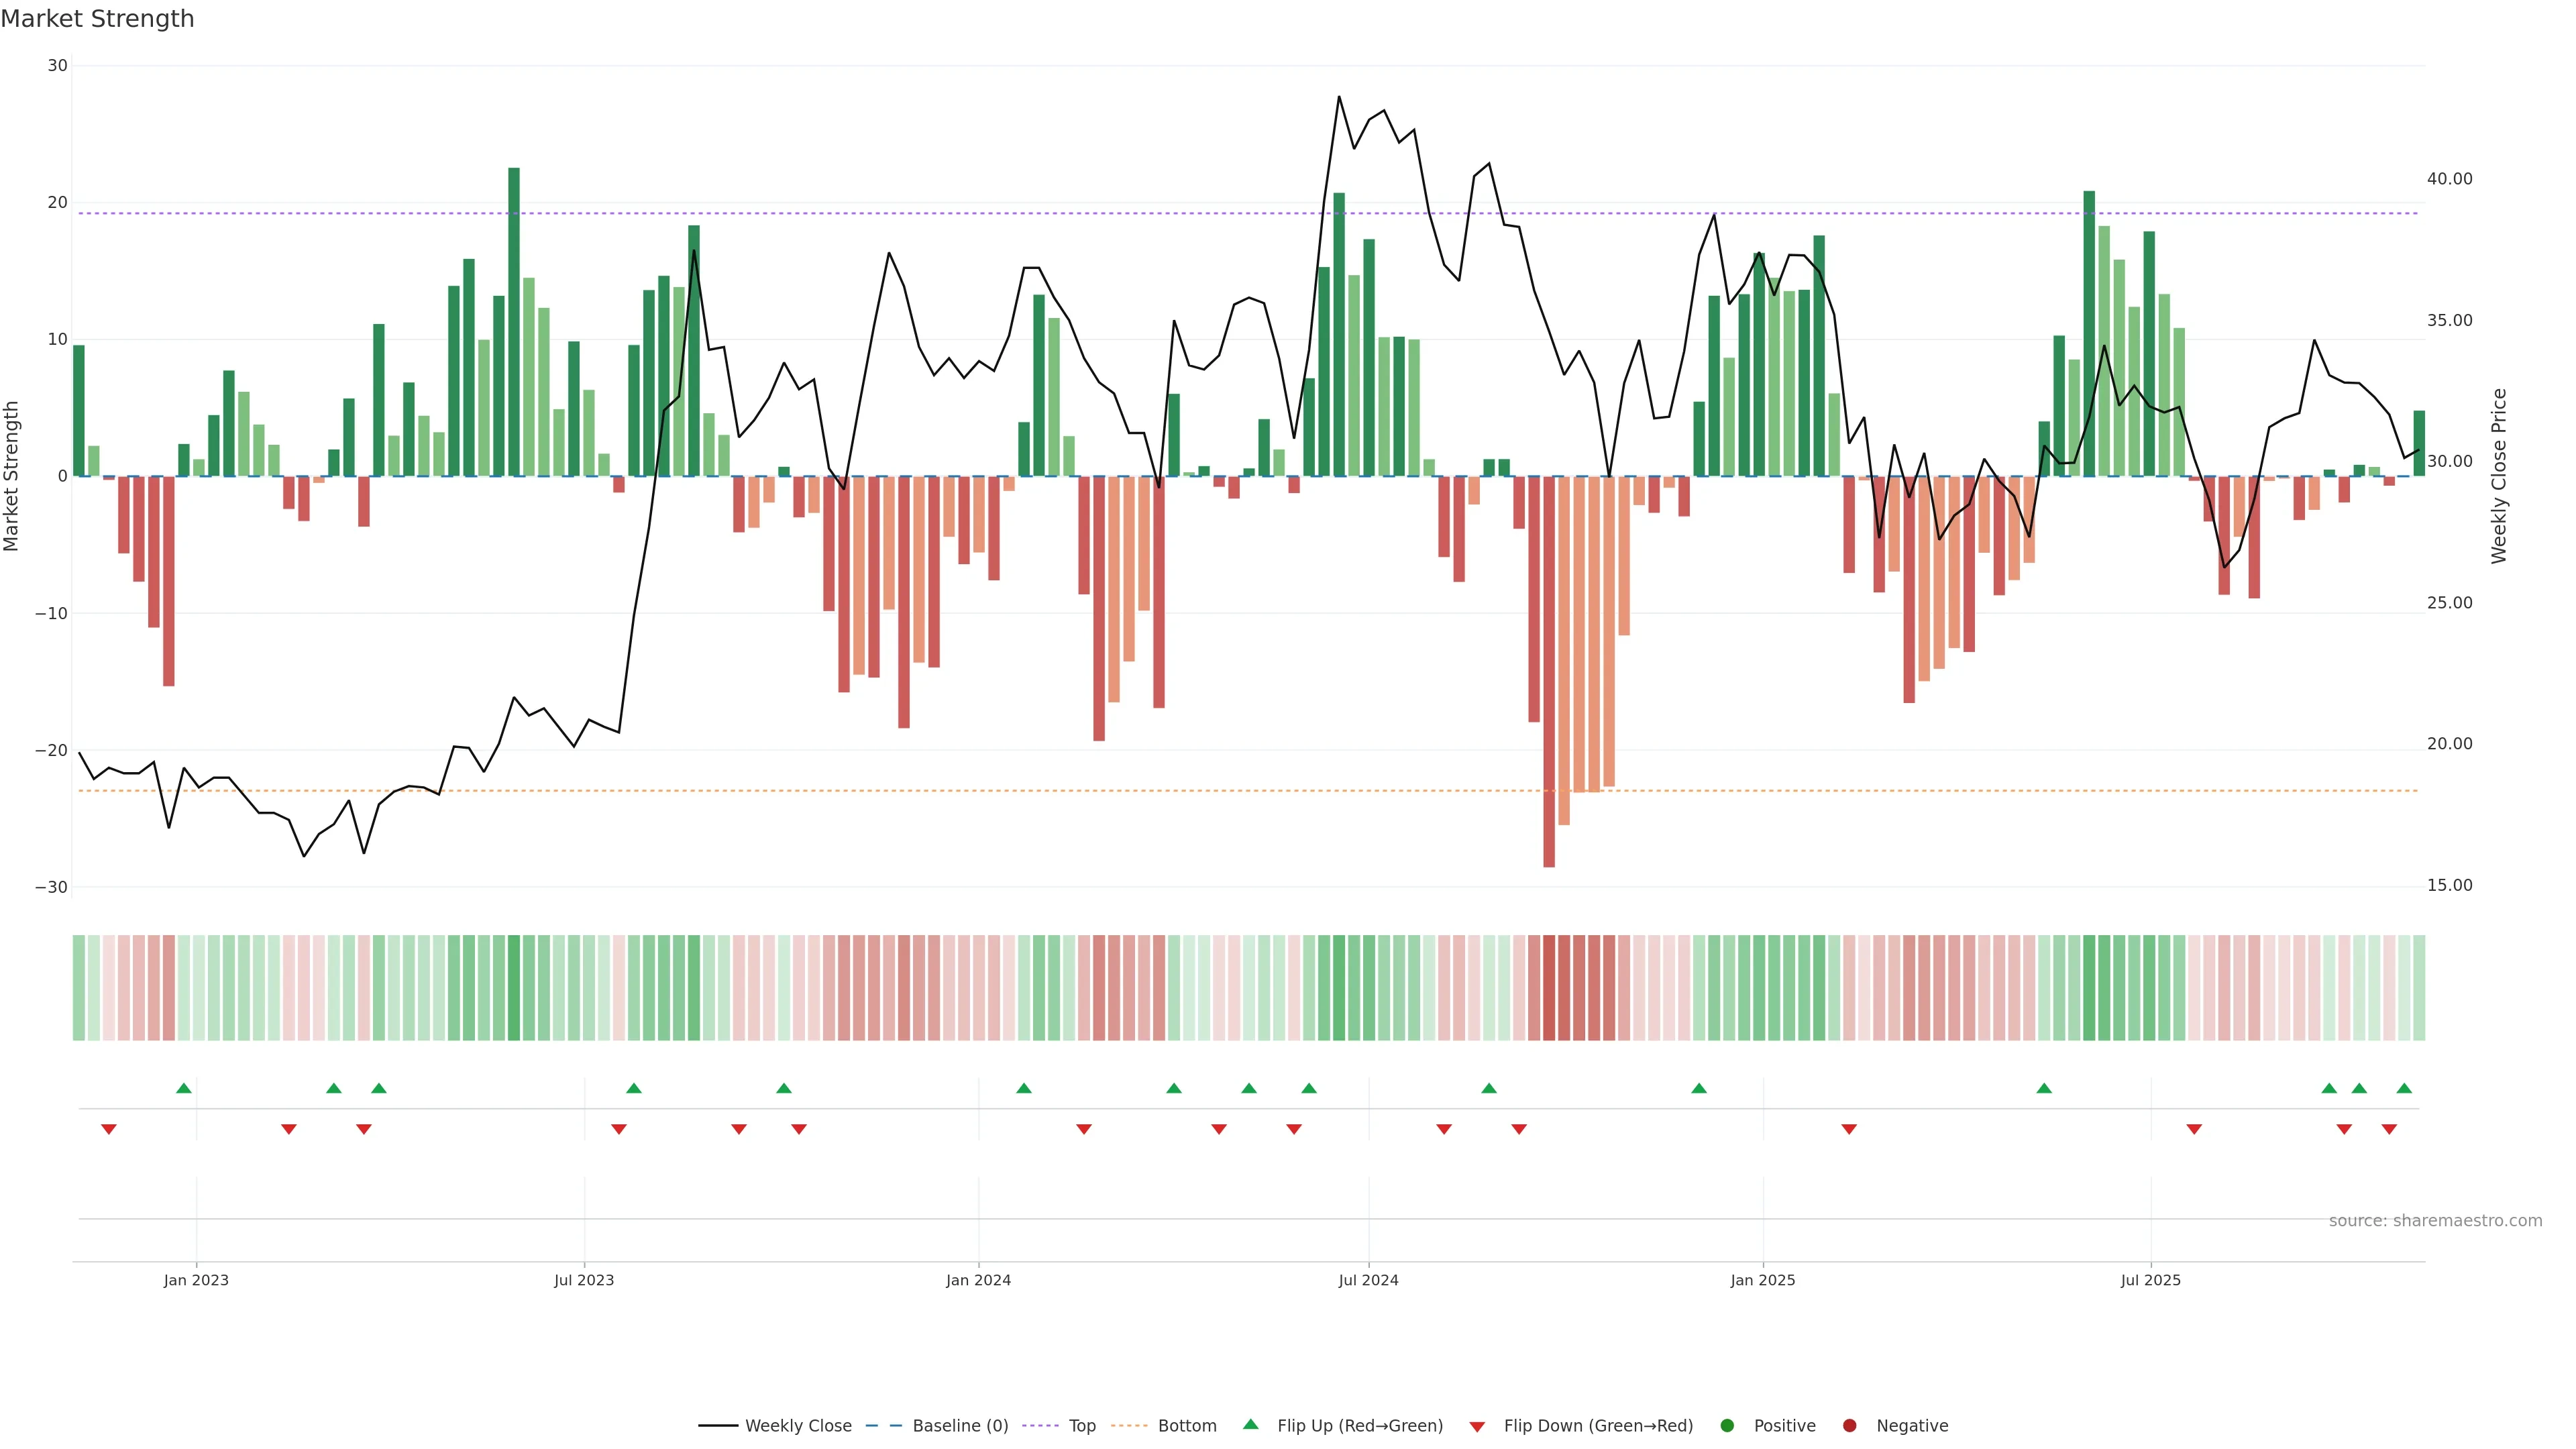Screen dimensions: 2576x1449
Task: Click the source: sharemaestro.com text
Action: click(2435, 1221)
